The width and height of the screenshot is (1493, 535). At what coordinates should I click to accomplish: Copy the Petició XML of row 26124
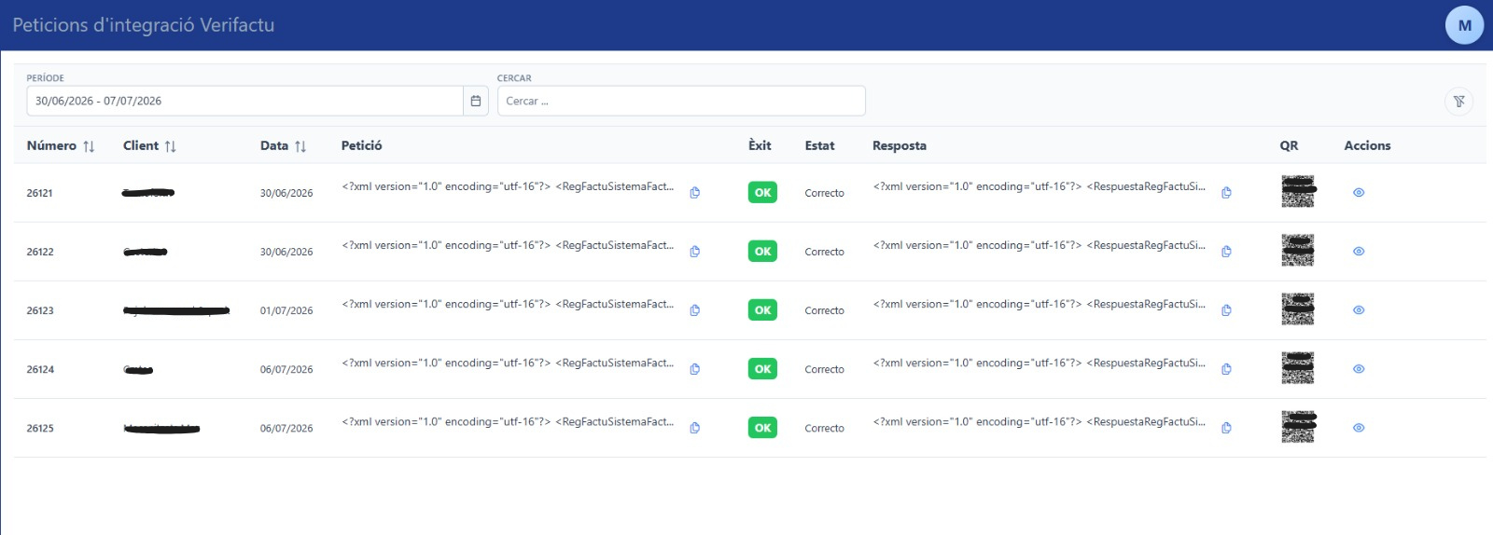click(x=695, y=369)
